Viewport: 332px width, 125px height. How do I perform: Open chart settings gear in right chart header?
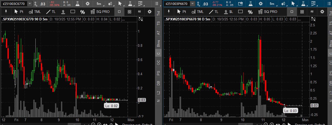pos(261,4)
